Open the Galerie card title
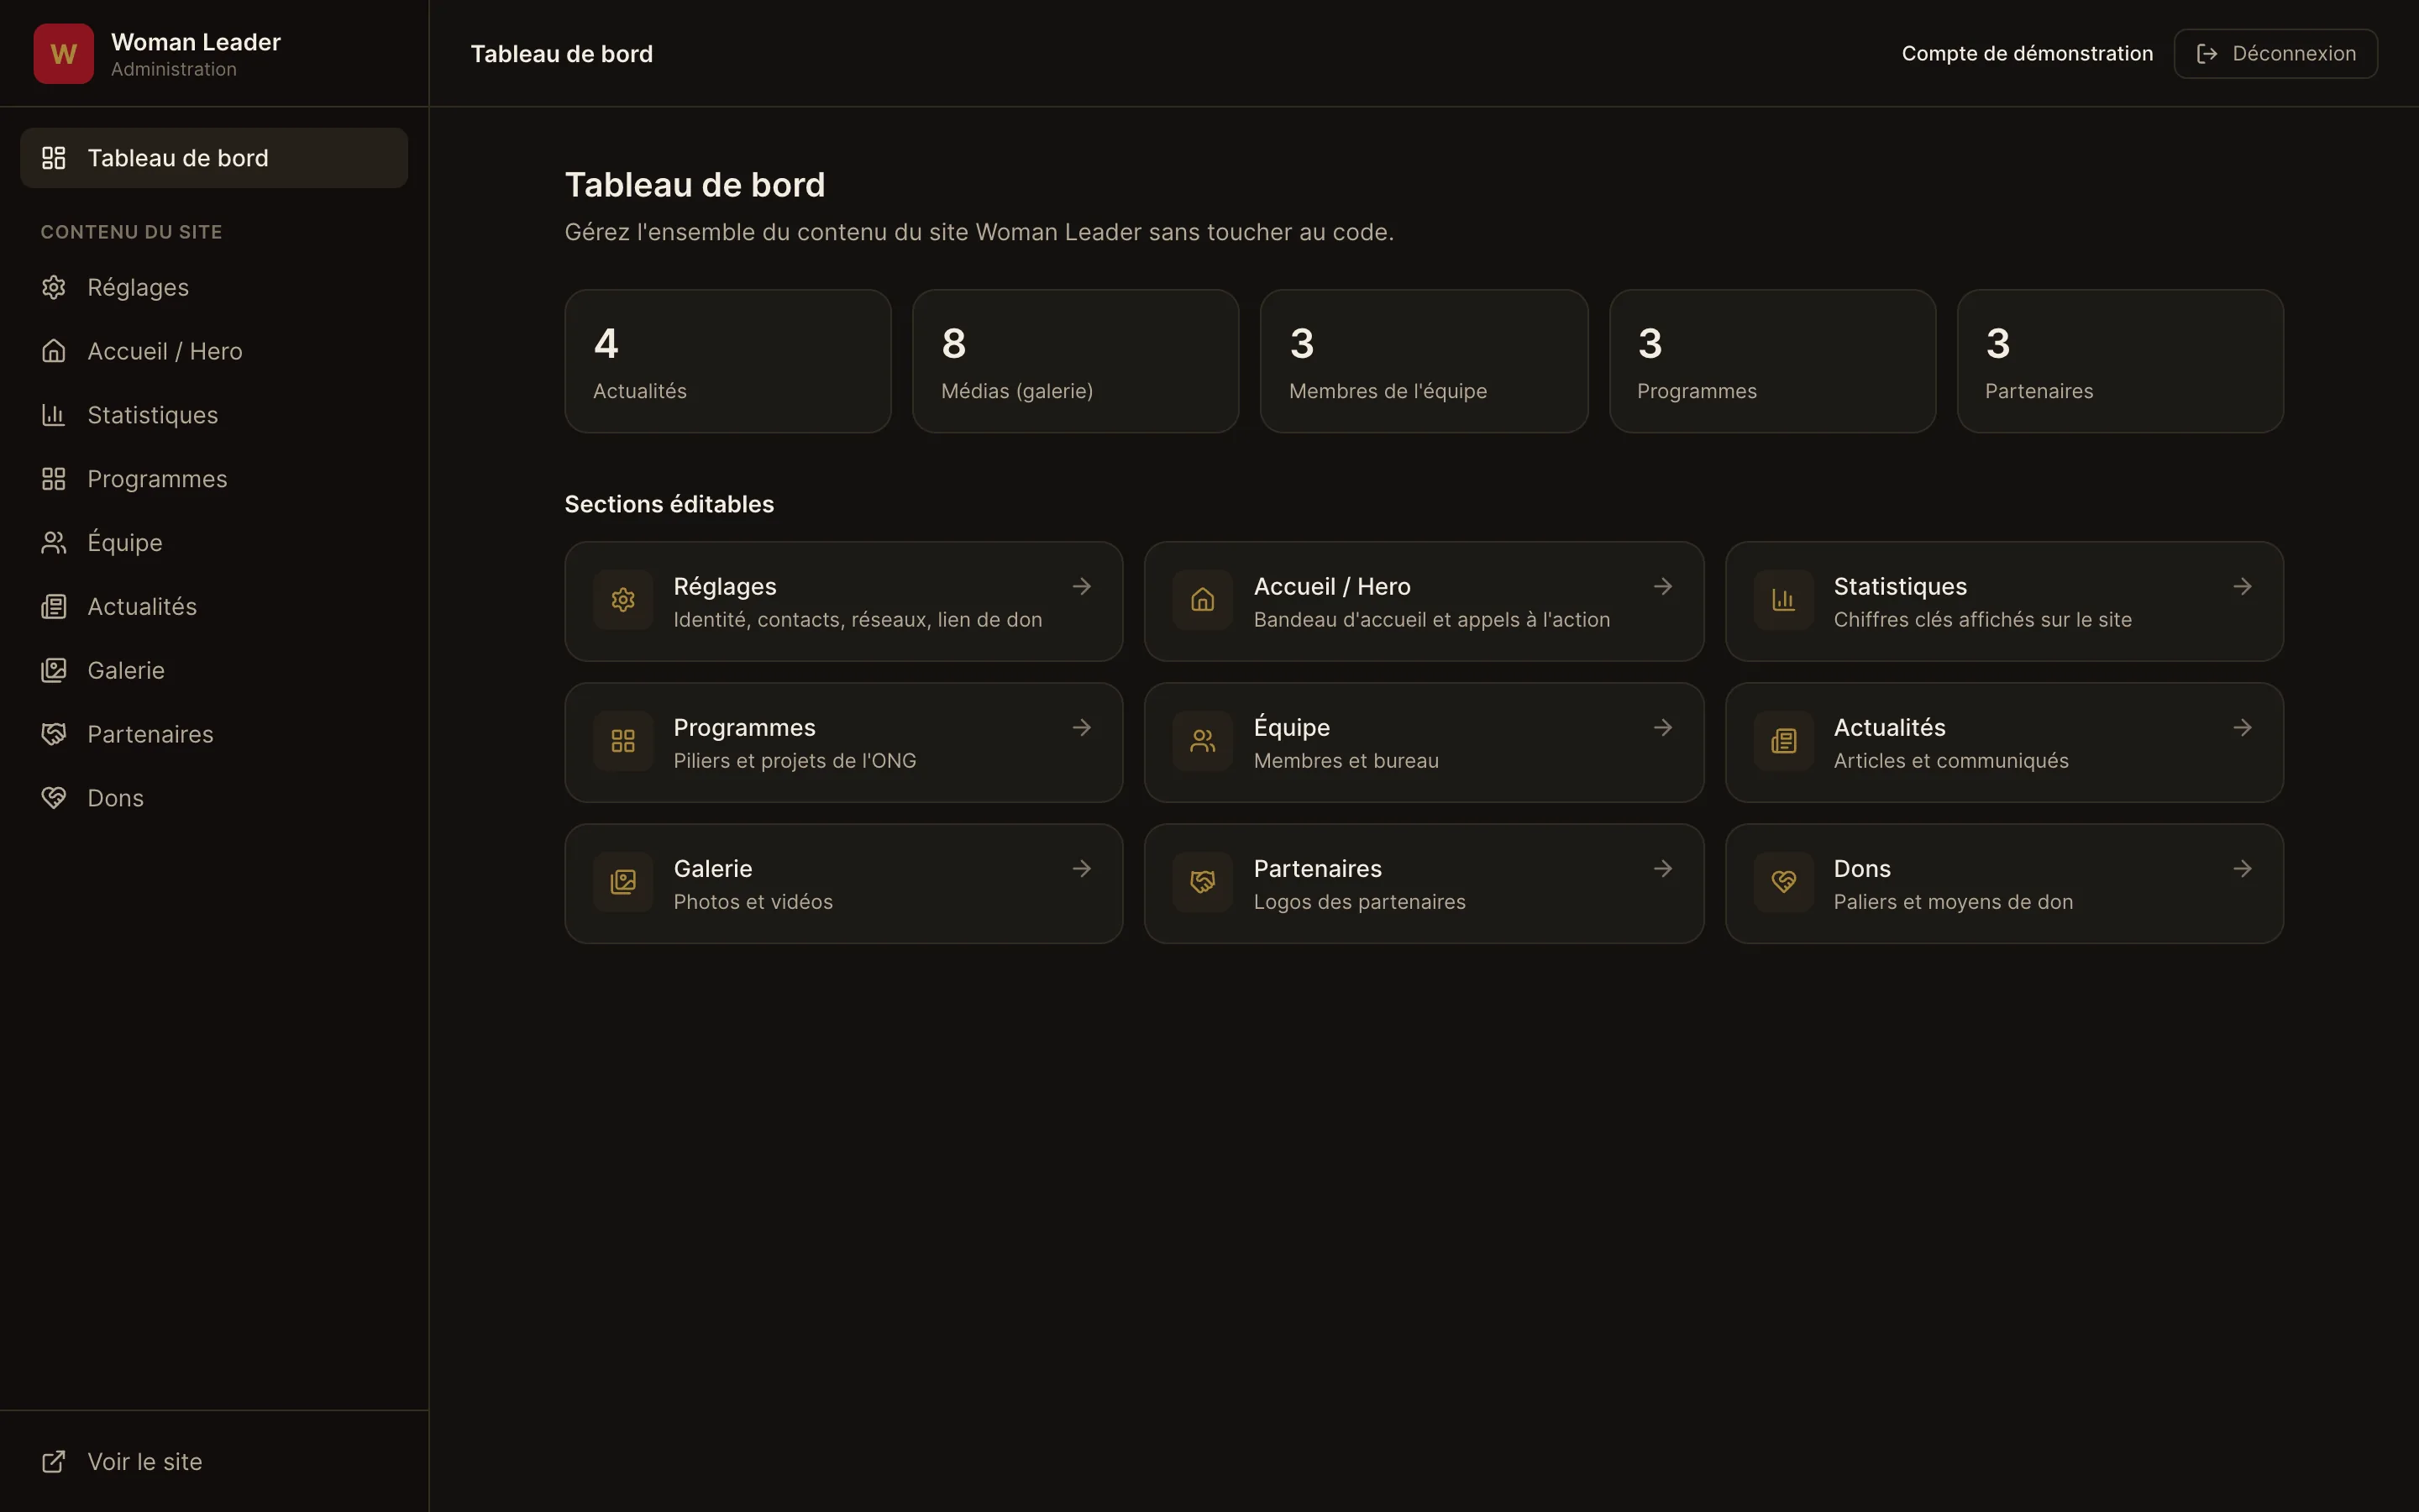The width and height of the screenshot is (2419, 1512). click(x=713, y=868)
